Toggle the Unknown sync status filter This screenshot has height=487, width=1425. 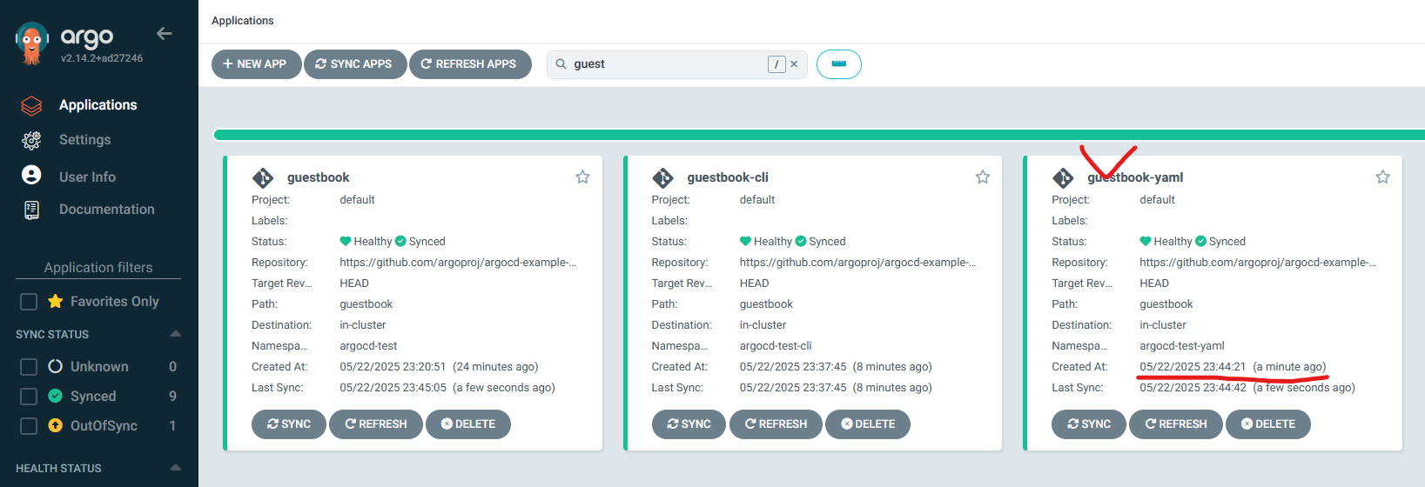pyautogui.click(x=29, y=367)
